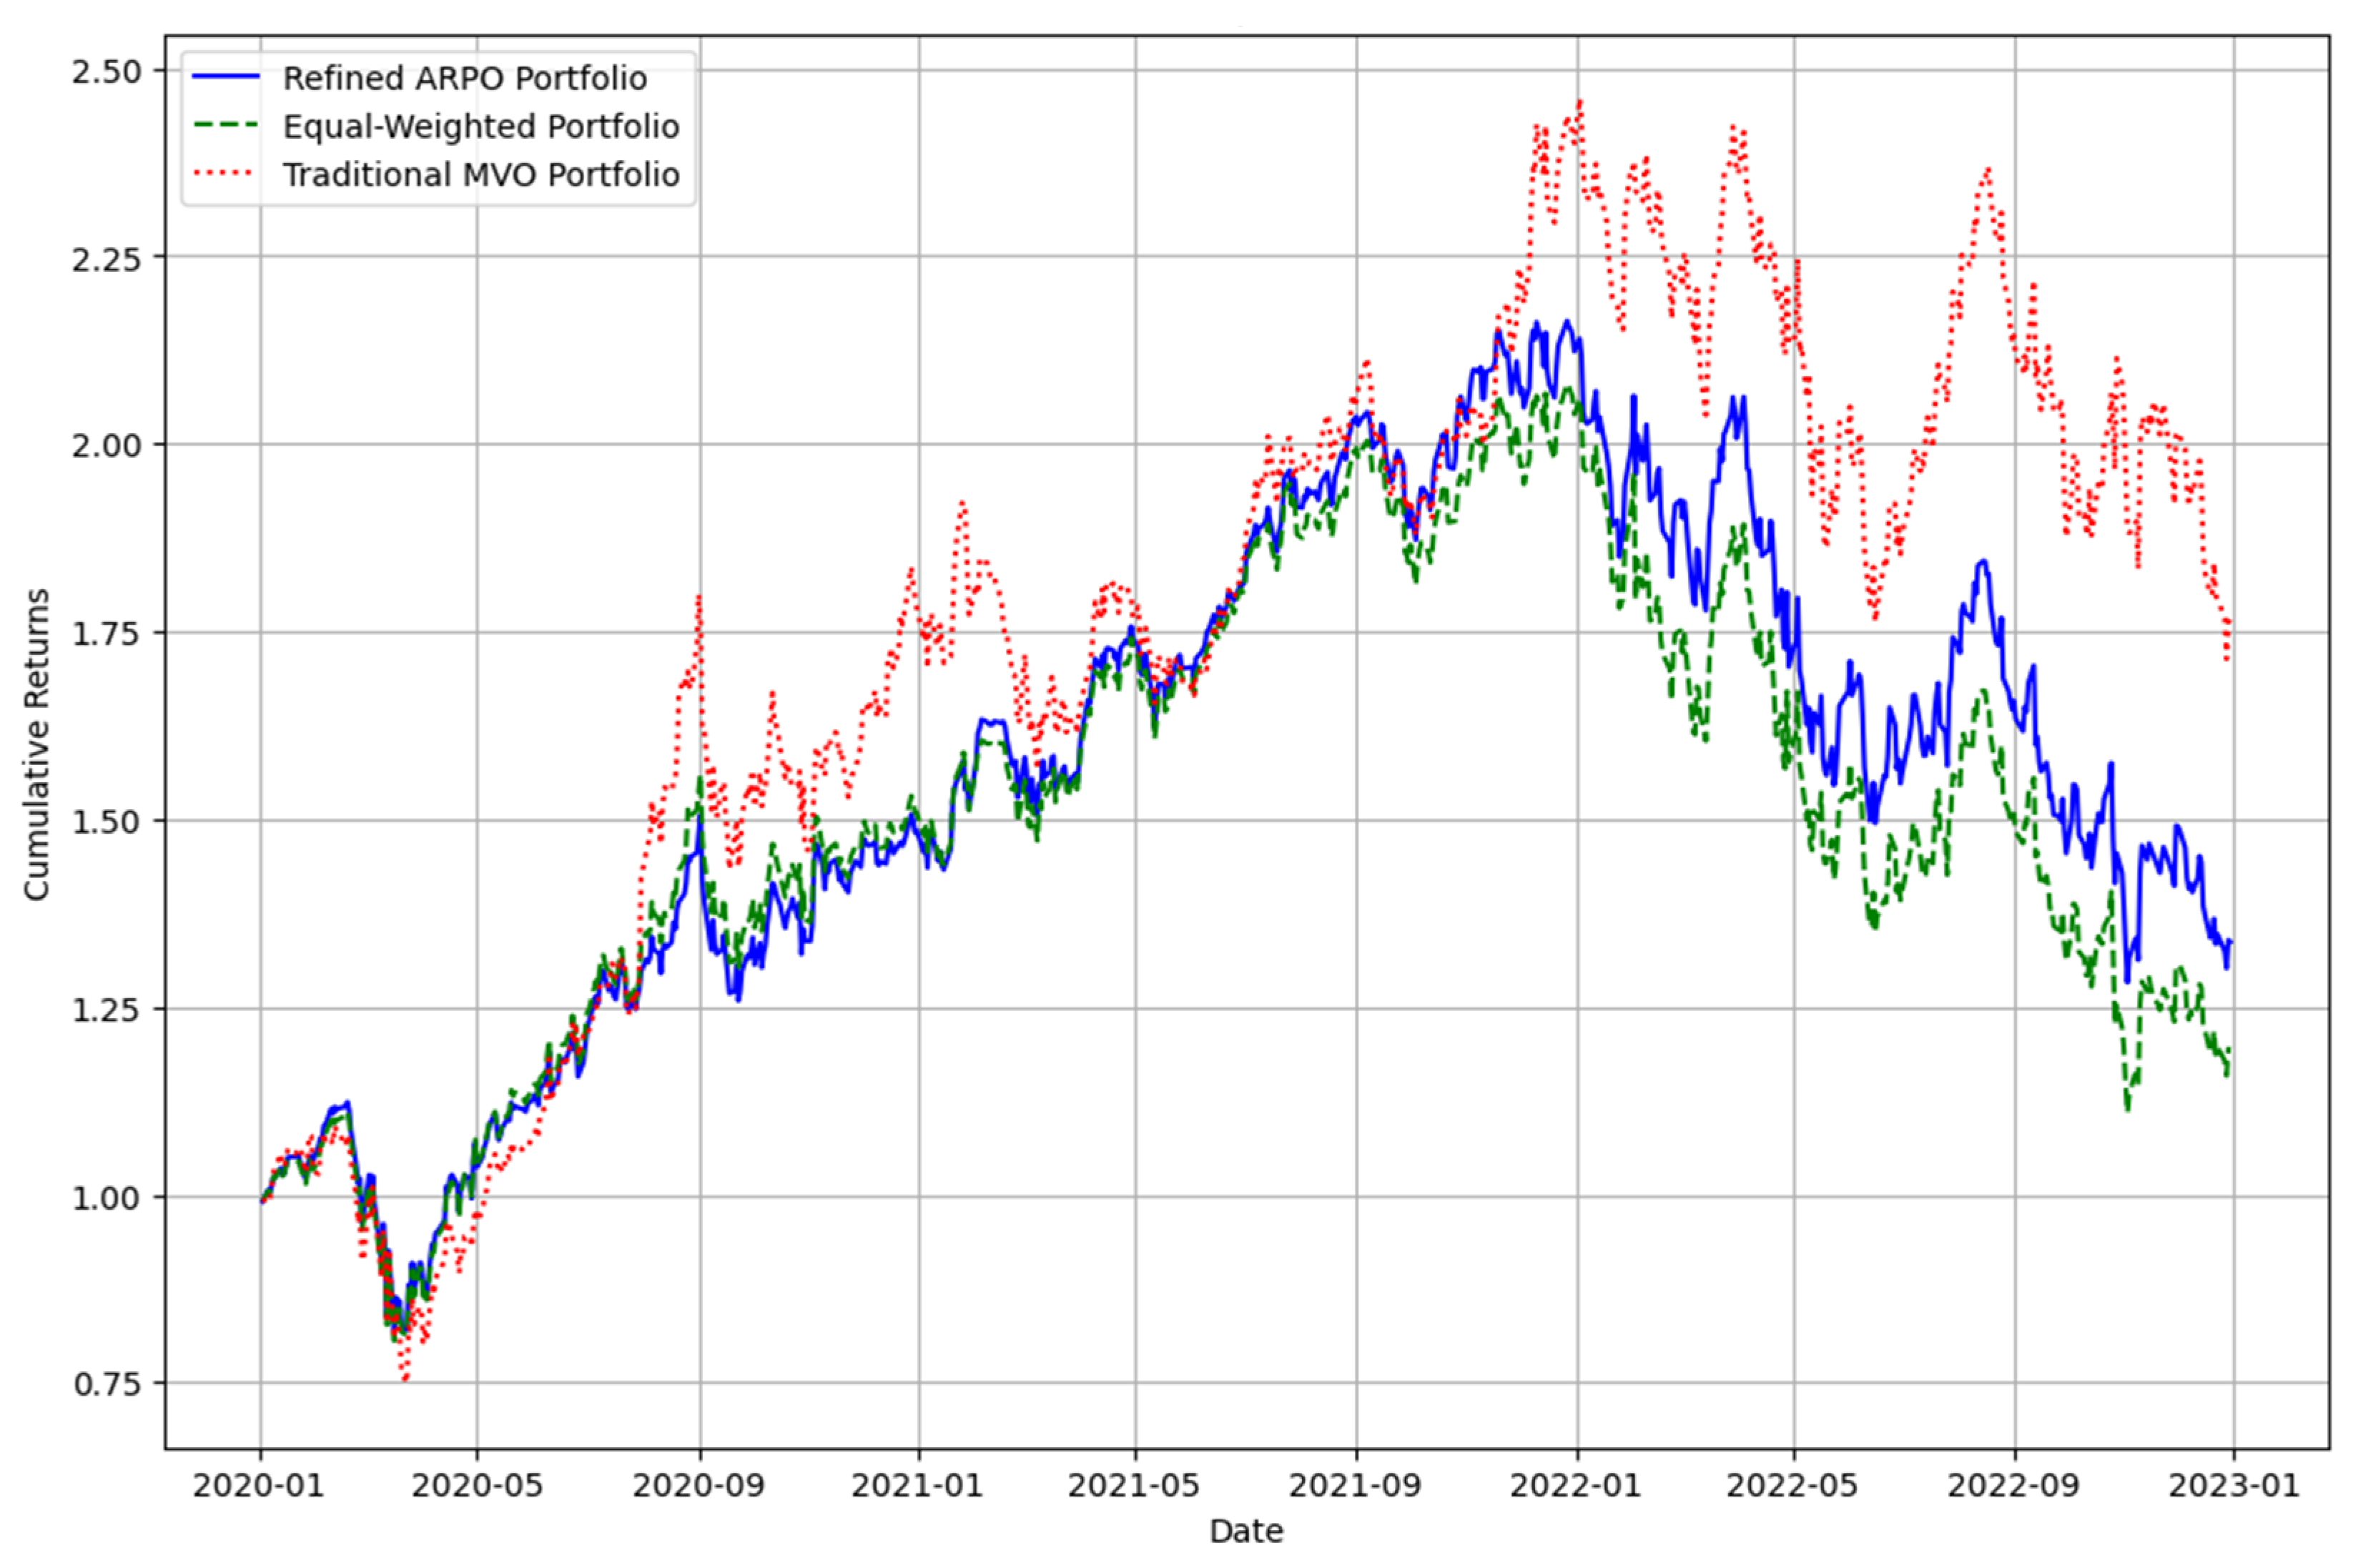
Task: Click the Traditional MVO Portfolio legend label
Action: 481,174
